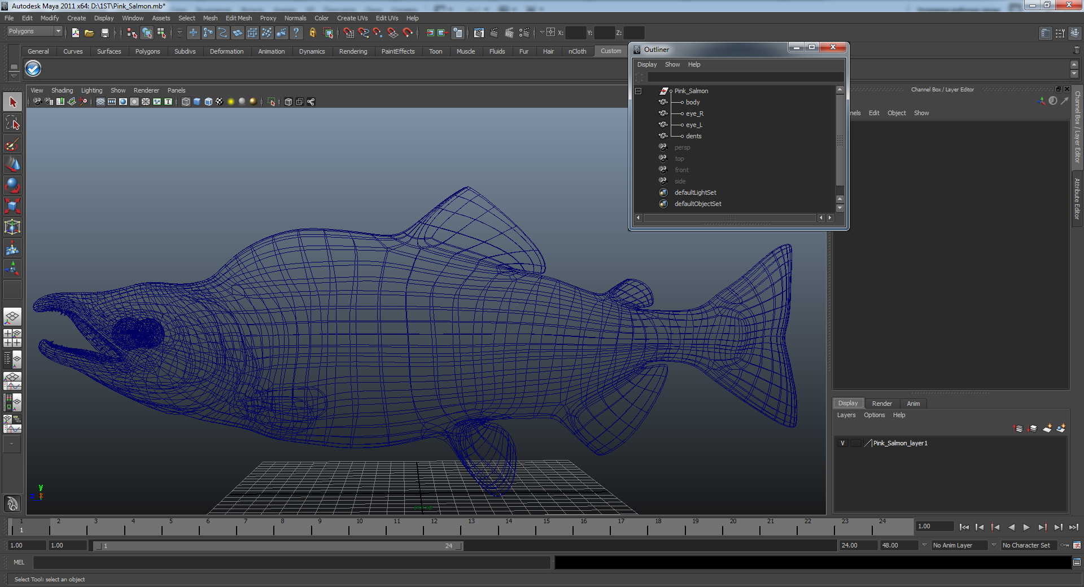Open the Edit Mesh menu
Image resolution: width=1084 pixels, height=587 pixels.
click(238, 18)
